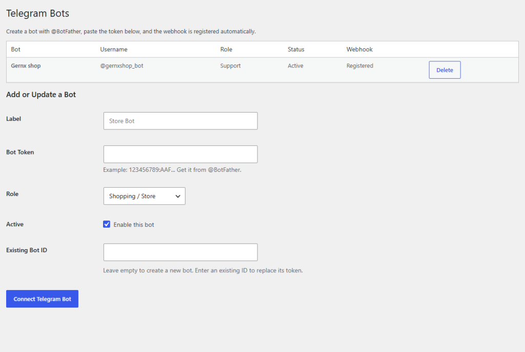Toggle the Enable this bot checkbox
The height and width of the screenshot is (352, 525).
[x=107, y=224]
